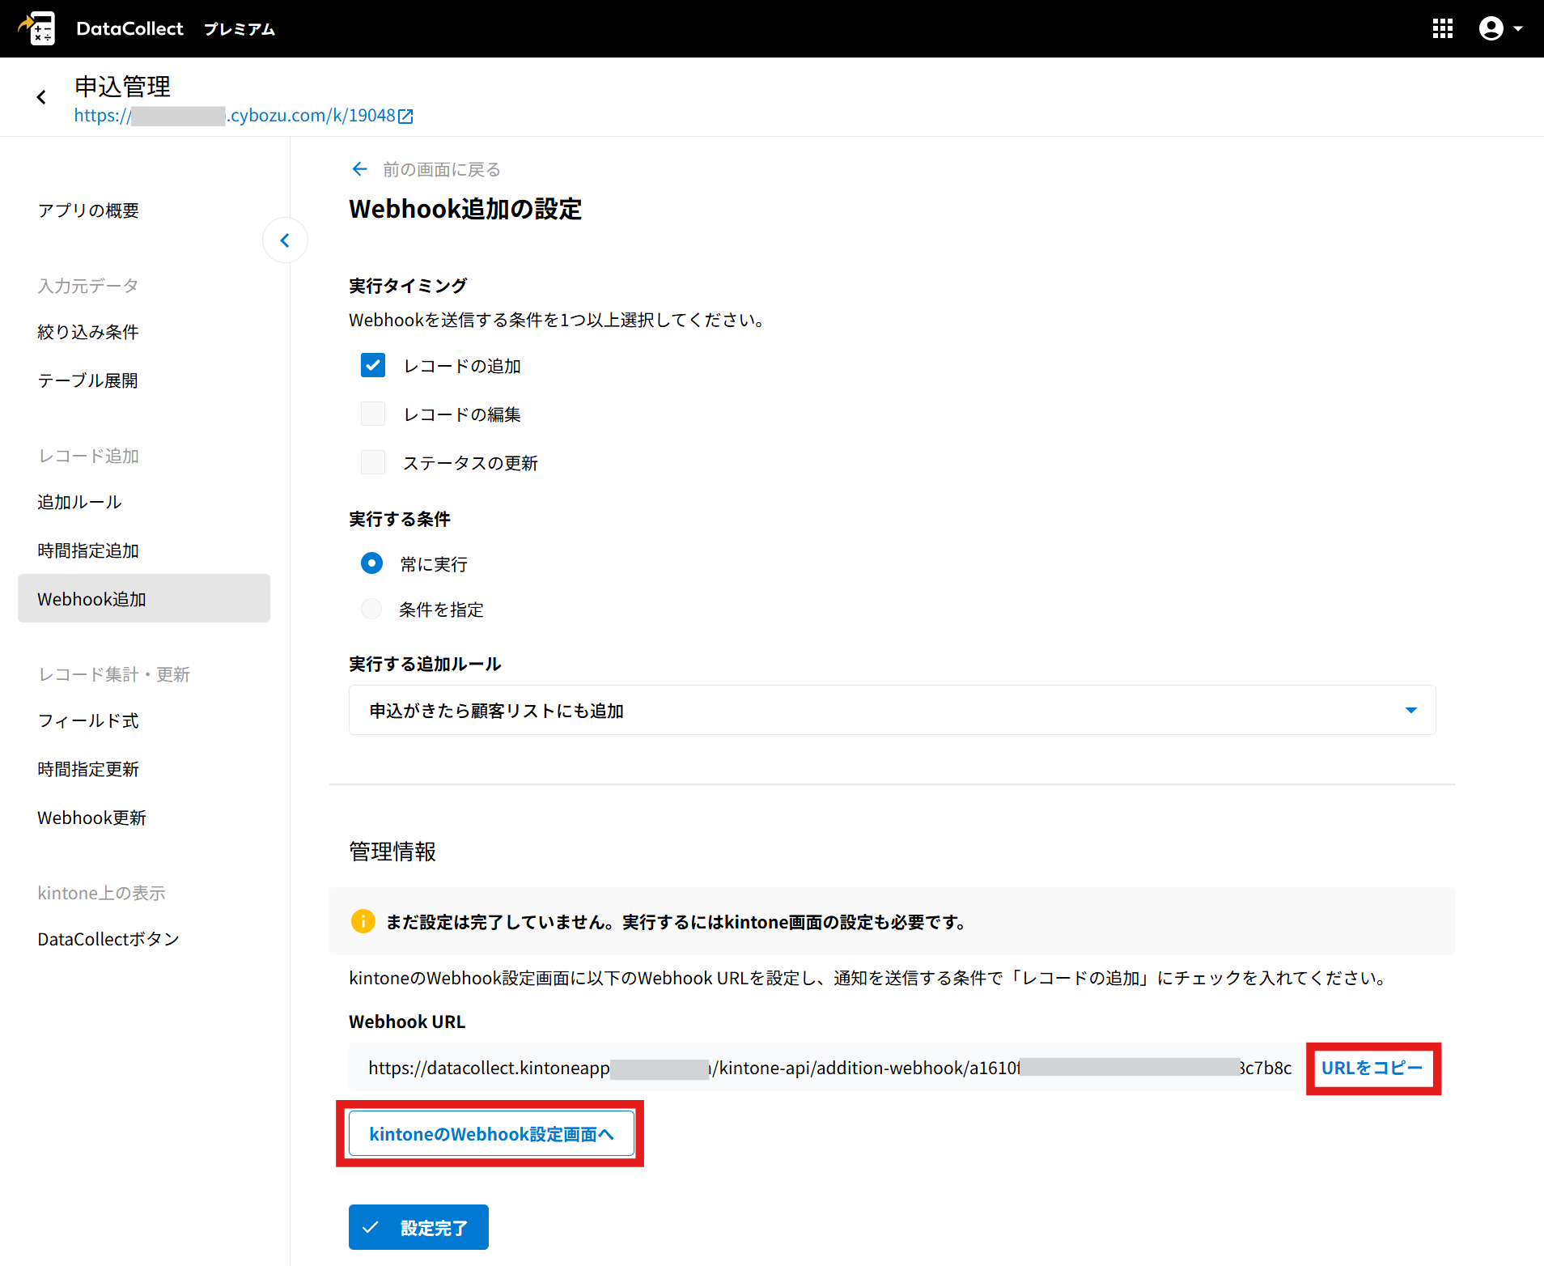This screenshot has width=1544, height=1266.
Task: Open the user account menu
Action: tap(1499, 29)
